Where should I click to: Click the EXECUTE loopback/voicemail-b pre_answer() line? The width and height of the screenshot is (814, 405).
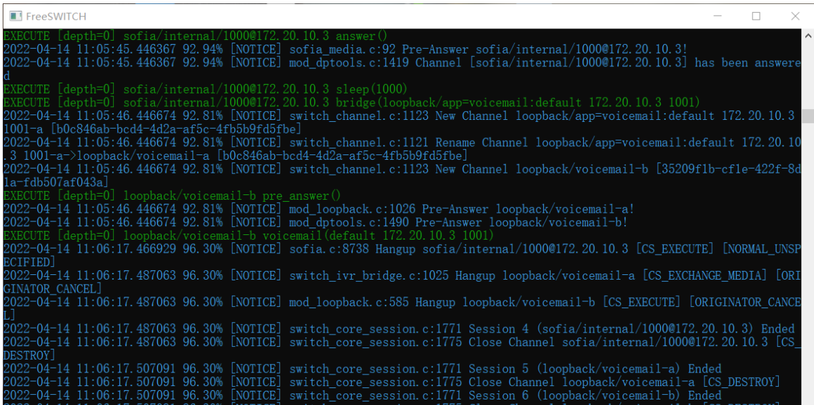click(x=173, y=196)
